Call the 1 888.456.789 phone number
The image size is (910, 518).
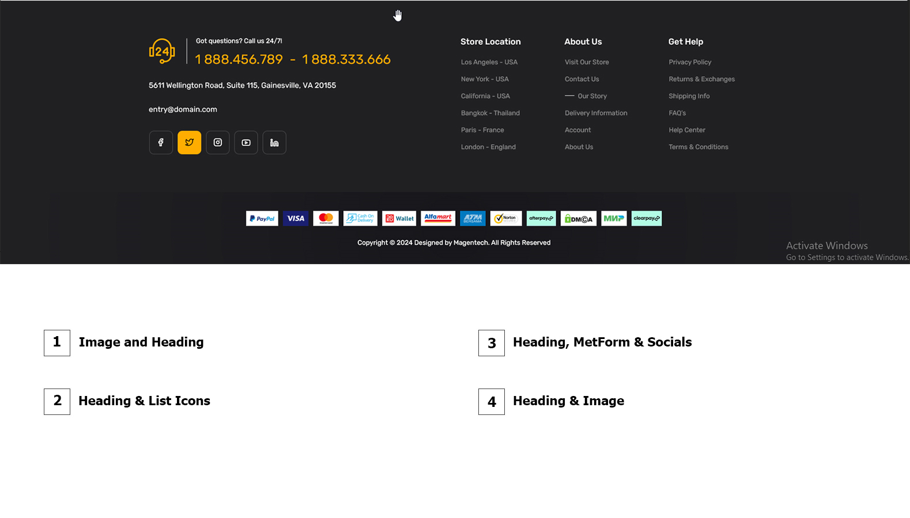point(239,59)
